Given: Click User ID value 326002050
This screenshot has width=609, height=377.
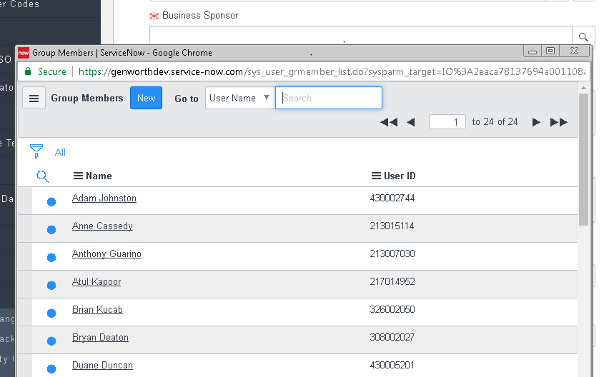Looking at the screenshot, I should tap(392, 309).
